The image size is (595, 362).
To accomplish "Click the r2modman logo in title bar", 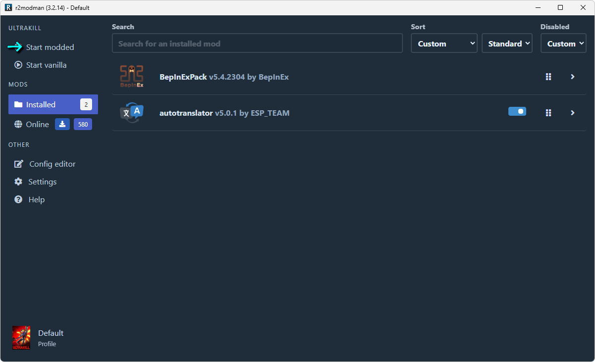I will tap(8, 7).
